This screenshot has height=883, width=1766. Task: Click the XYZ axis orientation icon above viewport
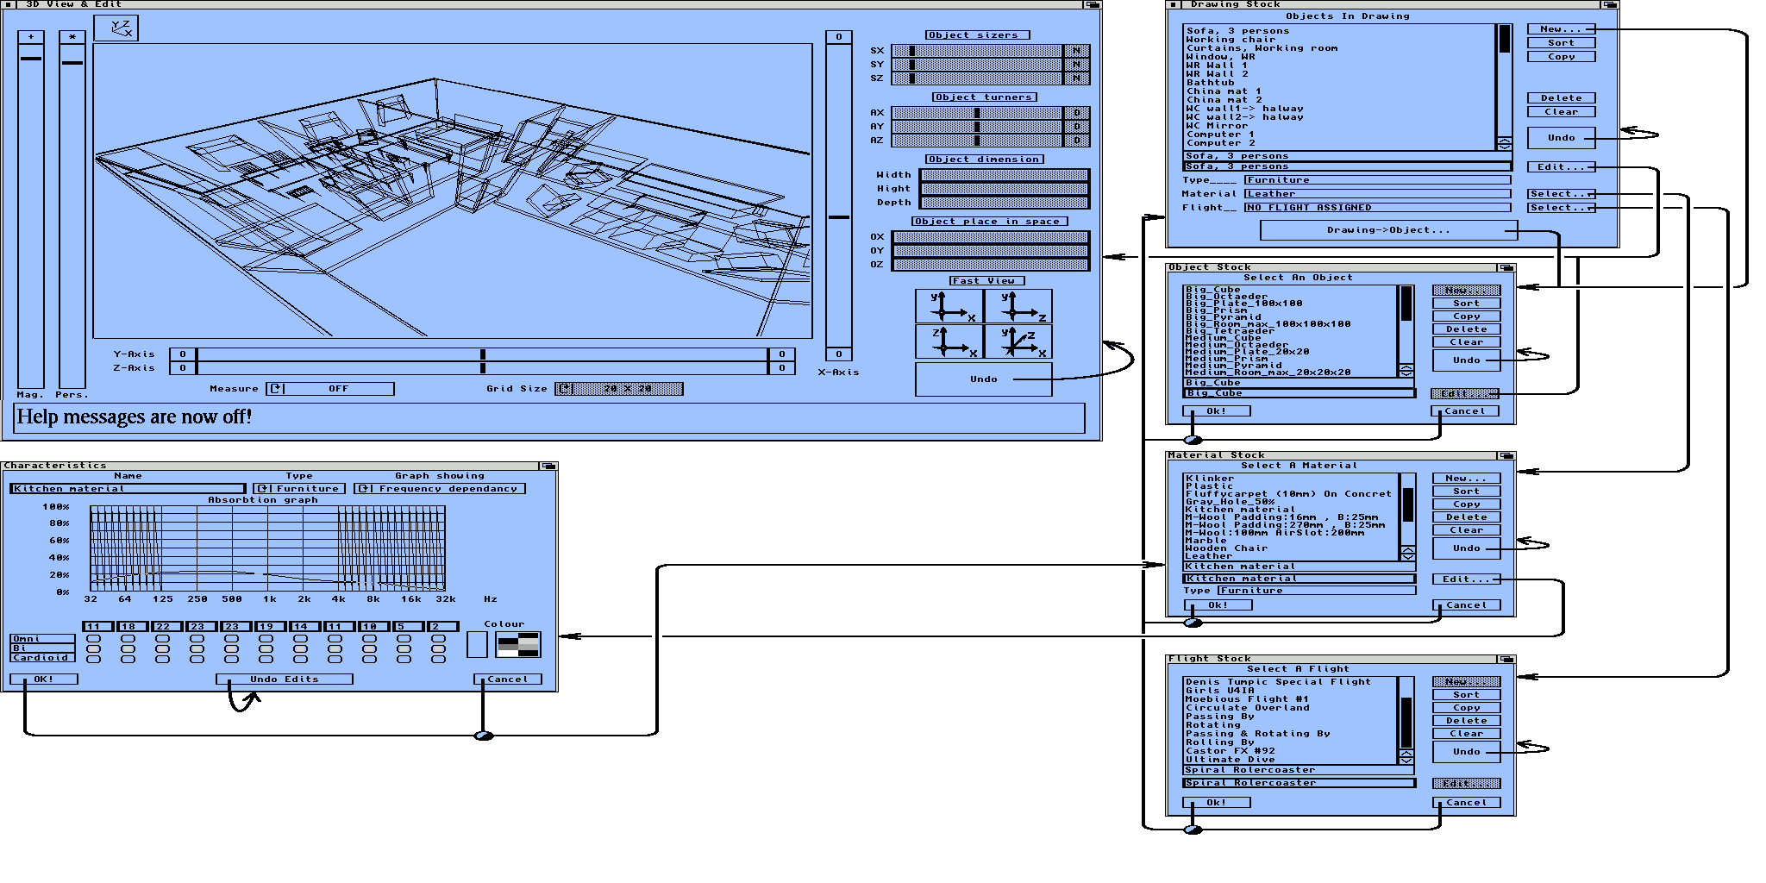click(x=116, y=28)
